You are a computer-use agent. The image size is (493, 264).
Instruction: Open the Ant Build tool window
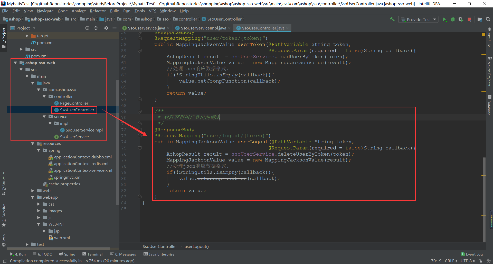(489, 37)
